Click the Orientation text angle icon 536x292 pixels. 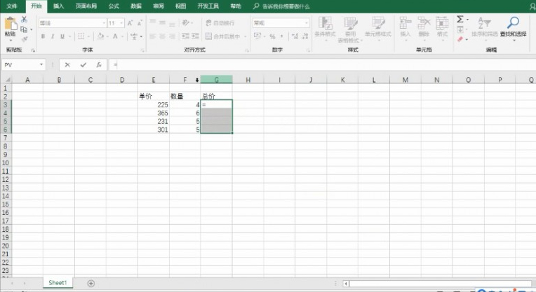coord(186,23)
